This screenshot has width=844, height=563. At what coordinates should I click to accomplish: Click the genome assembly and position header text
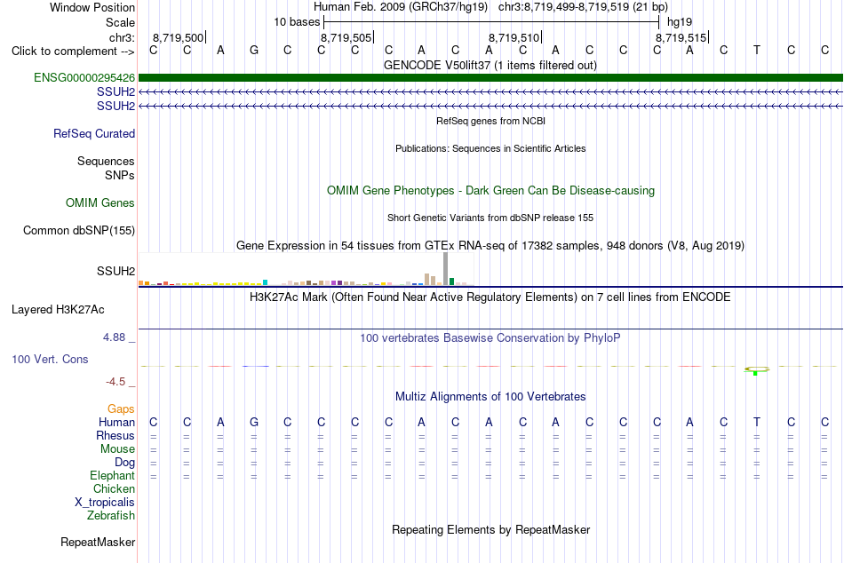[x=490, y=7]
